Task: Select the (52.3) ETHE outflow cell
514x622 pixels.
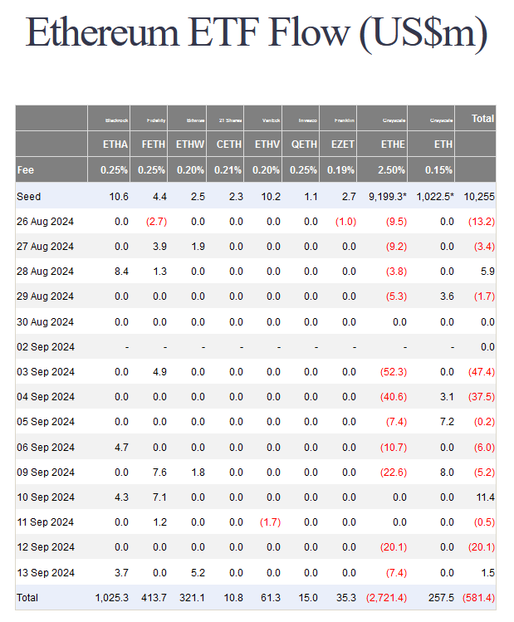Action: coord(394,372)
